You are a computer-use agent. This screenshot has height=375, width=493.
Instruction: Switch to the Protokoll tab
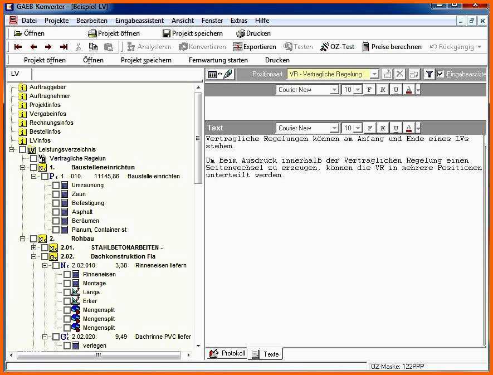tap(227, 353)
